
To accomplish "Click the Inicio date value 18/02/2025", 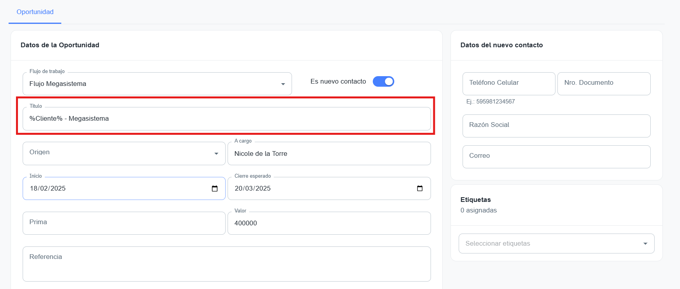I will 48,189.
